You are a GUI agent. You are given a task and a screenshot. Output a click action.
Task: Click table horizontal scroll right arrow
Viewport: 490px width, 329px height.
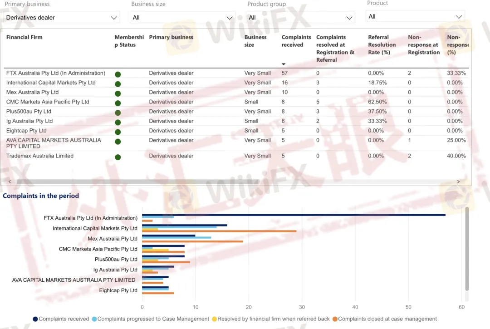click(458, 182)
